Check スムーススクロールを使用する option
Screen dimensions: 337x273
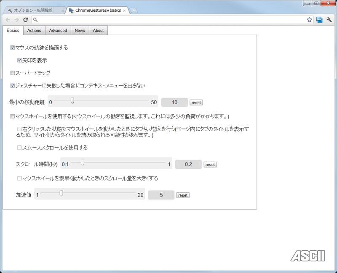(x=19, y=147)
